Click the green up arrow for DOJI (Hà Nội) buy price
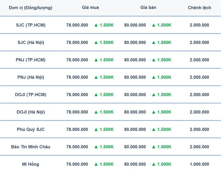The height and width of the screenshot is (171, 221). (96, 112)
